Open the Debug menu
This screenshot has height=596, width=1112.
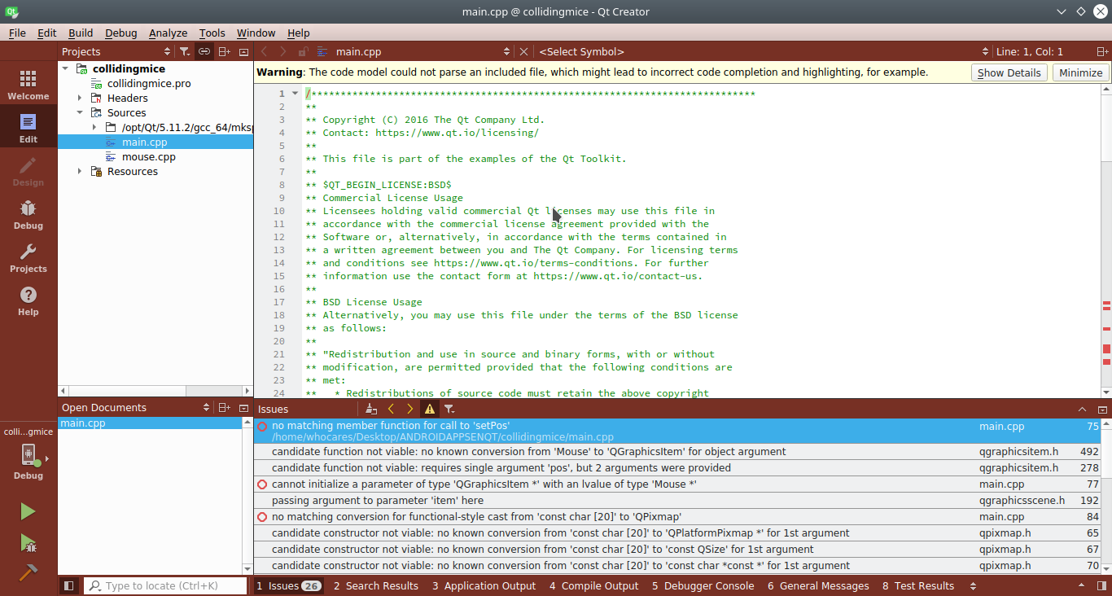click(x=121, y=33)
